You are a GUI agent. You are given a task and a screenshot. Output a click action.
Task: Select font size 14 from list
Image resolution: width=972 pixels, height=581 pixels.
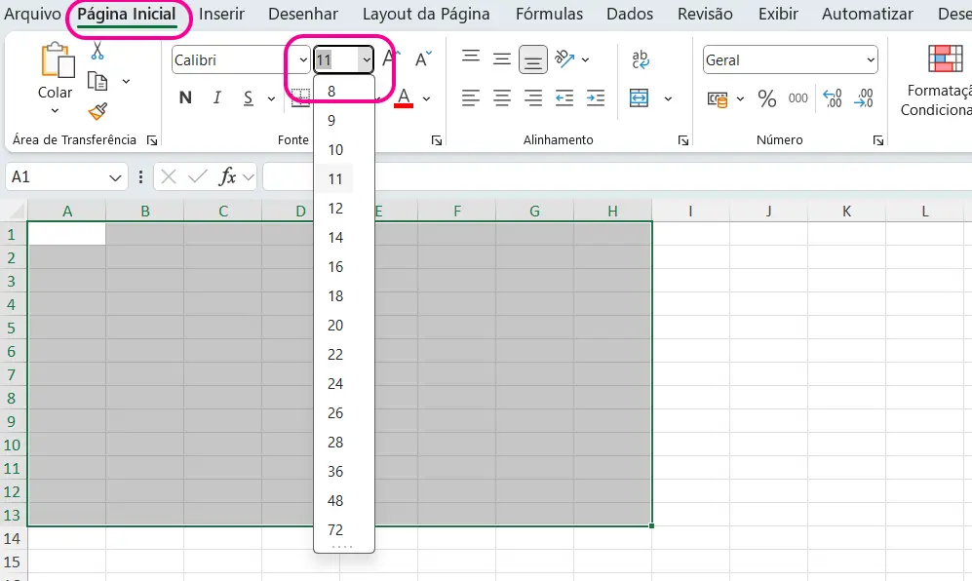pyautogui.click(x=335, y=237)
